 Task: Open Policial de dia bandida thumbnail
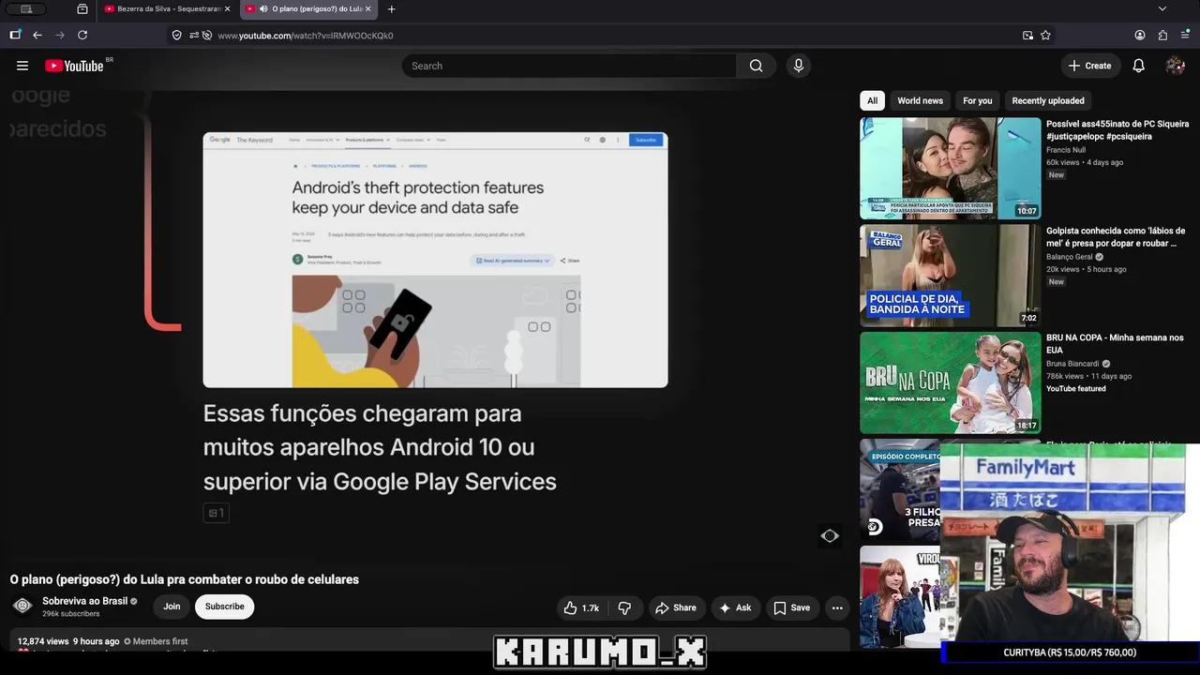[950, 275]
